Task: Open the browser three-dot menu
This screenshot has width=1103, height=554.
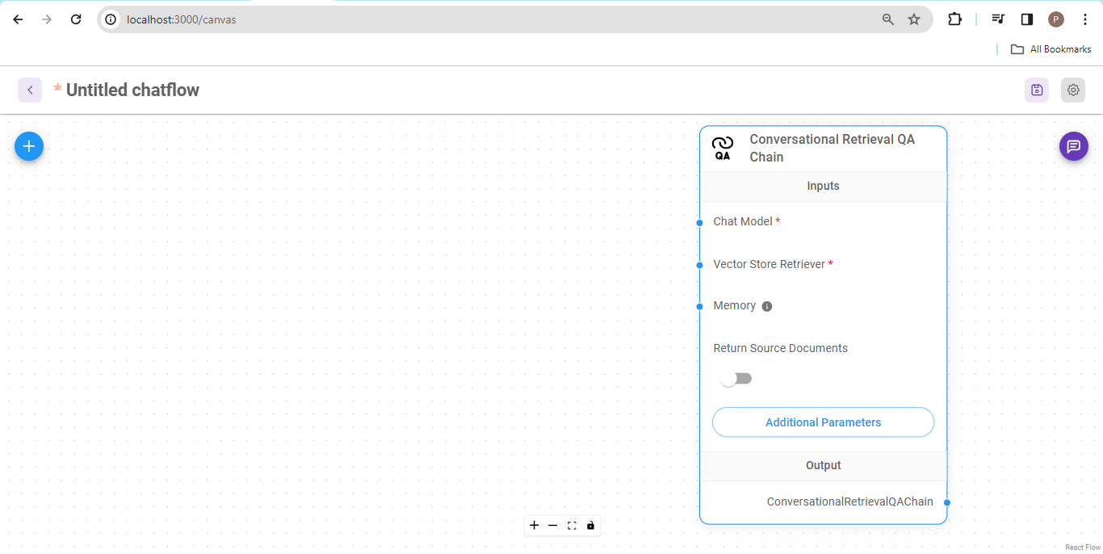Action: click(x=1085, y=19)
